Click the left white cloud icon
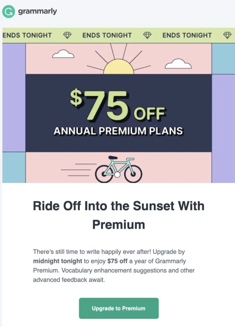 tap(63, 54)
